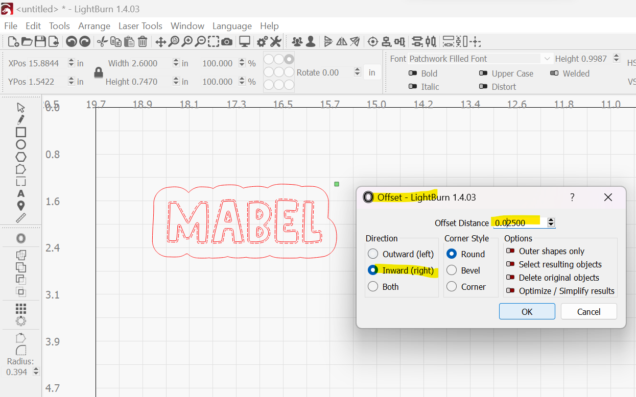Image resolution: width=636 pixels, height=397 pixels.
Task: Click the camera capture icon
Action: pyautogui.click(x=227, y=42)
